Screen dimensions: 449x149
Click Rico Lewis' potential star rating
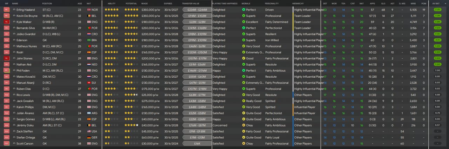(131, 95)
